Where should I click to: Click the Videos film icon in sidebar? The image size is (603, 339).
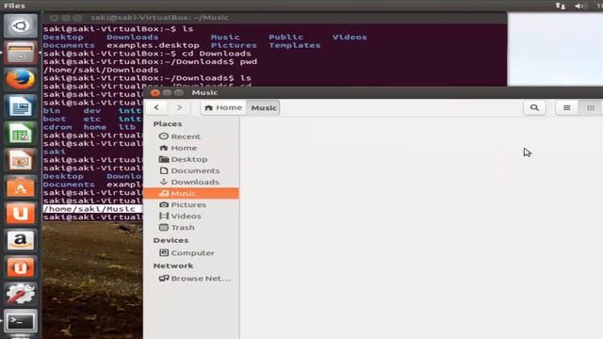tap(164, 216)
